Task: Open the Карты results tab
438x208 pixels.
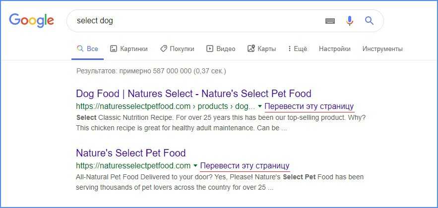Action: click(x=261, y=49)
